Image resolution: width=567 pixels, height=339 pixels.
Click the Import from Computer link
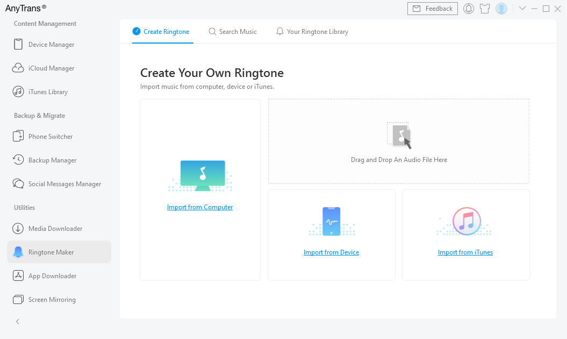point(200,207)
